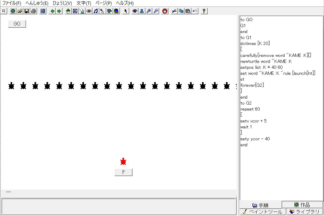Screen dimensions: 324x216
Task: Click the "dotimes [K 20]" code line
Action: coord(255,43)
